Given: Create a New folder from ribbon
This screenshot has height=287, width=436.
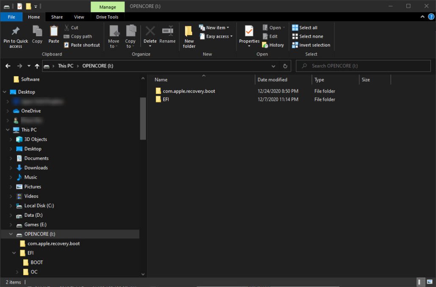Looking at the screenshot, I should (x=189, y=36).
